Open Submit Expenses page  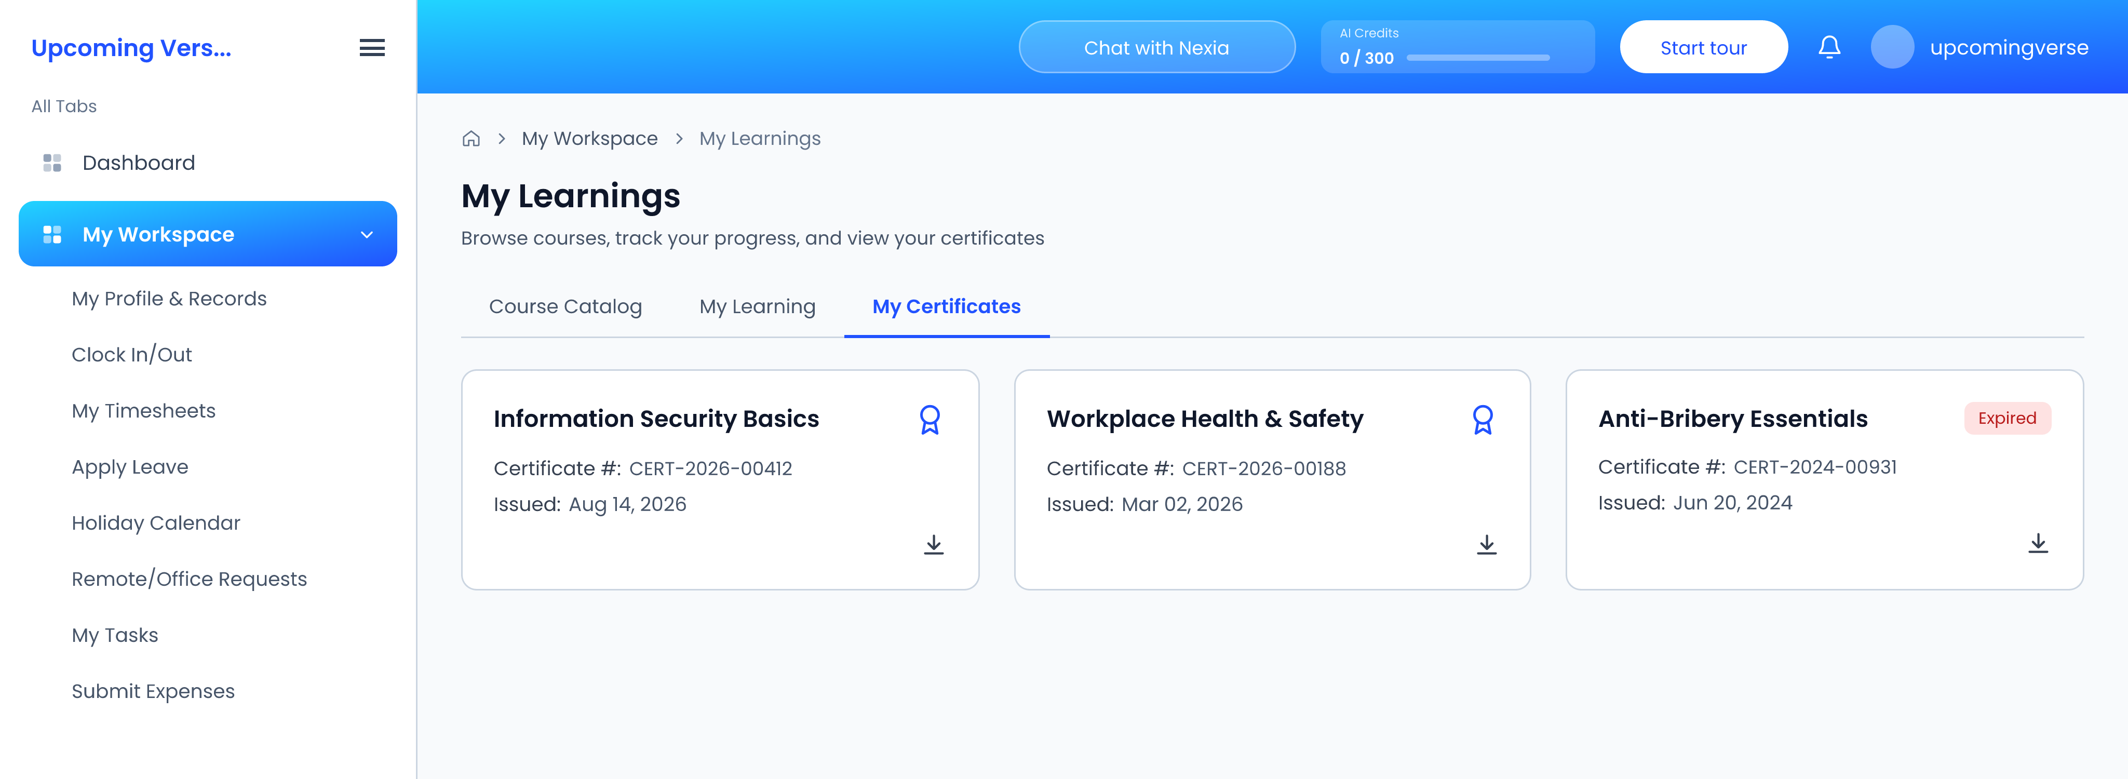point(153,691)
